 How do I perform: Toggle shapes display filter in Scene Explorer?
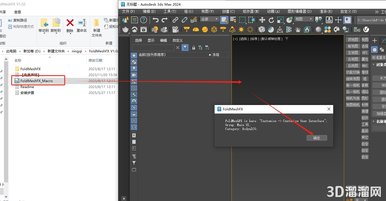point(134,62)
